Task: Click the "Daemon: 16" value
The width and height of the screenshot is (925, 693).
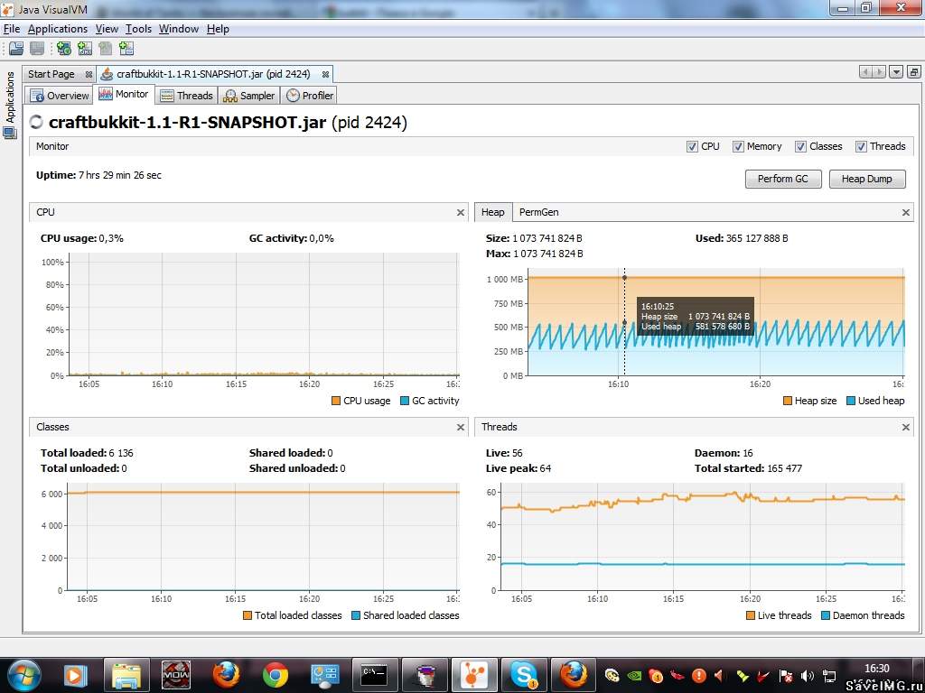Action: pos(724,453)
